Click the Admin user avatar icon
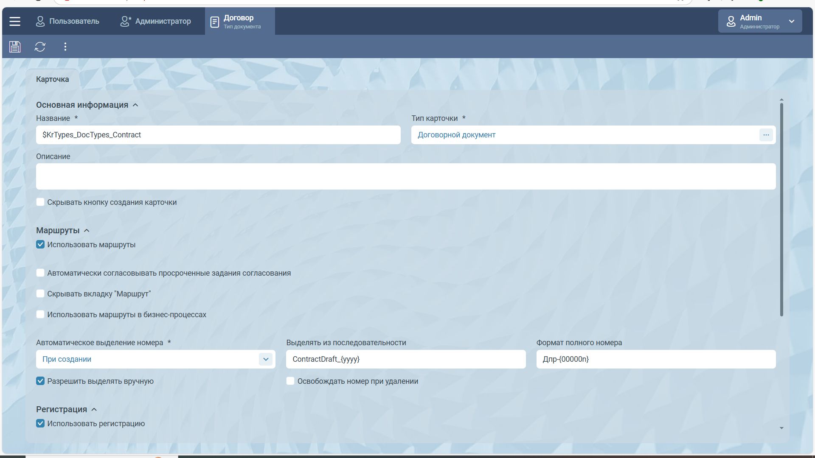 tap(731, 21)
